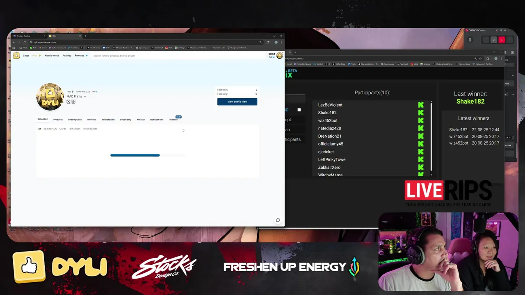Screen dimensions: 525x295
Task: Click the Kick icon beside cjcricket
Action: pyautogui.click(x=421, y=152)
